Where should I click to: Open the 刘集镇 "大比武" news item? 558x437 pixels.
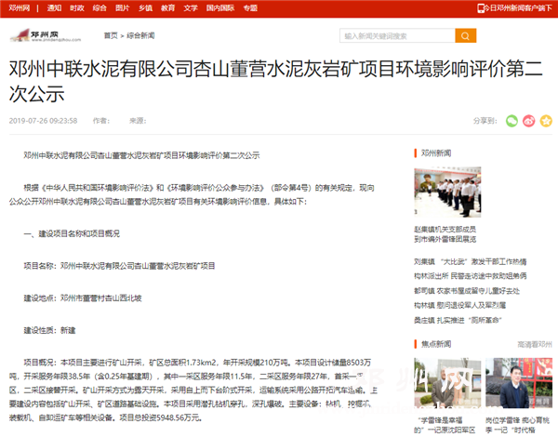pyautogui.click(x=470, y=262)
